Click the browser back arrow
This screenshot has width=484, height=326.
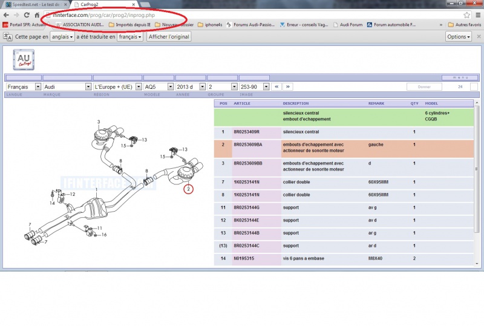tap(7, 15)
